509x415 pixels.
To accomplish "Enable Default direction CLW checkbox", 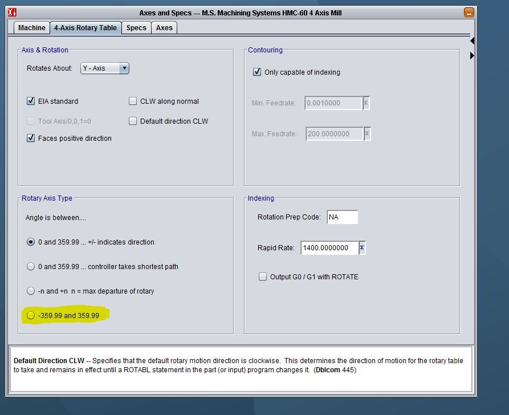I will [x=133, y=121].
